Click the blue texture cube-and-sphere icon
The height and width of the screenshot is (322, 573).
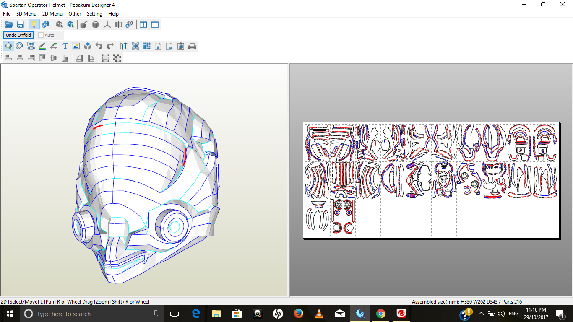45,25
